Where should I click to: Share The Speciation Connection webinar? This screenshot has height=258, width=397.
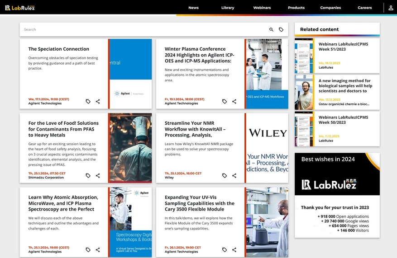click(98, 101)
